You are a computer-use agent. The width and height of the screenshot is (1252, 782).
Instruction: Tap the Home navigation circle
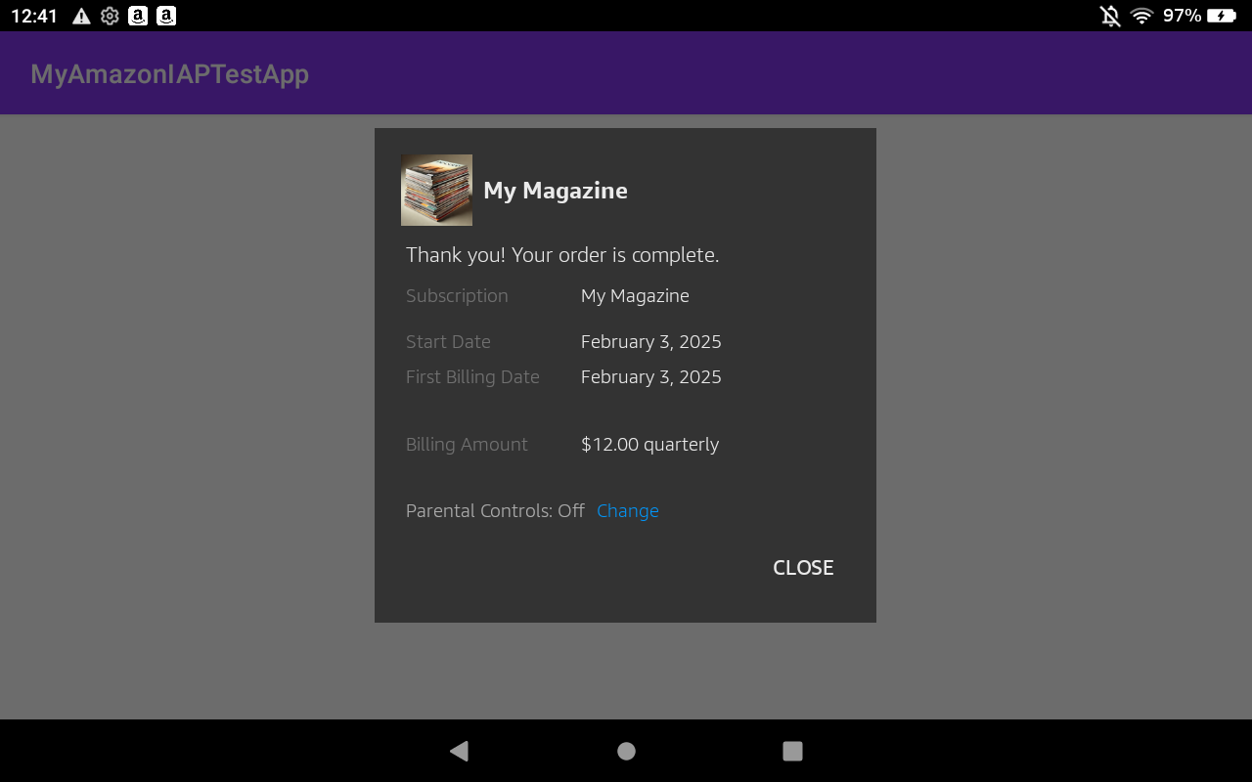(625, 751)
